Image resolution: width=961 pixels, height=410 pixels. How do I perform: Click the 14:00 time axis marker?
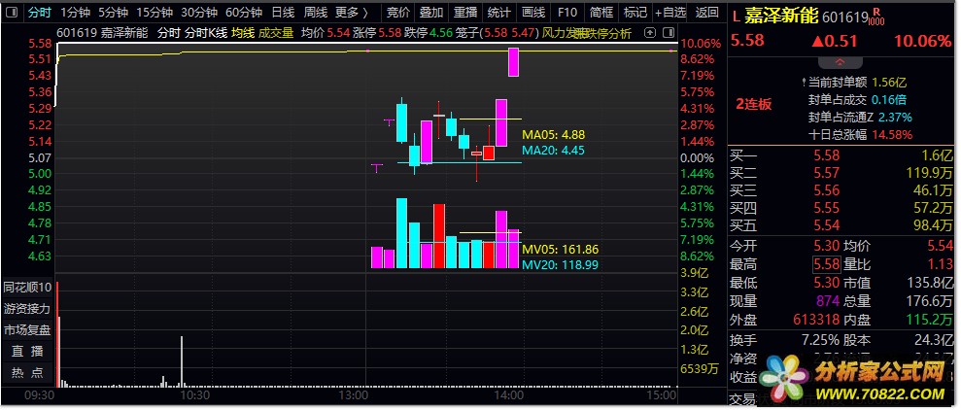coord(509,395)
